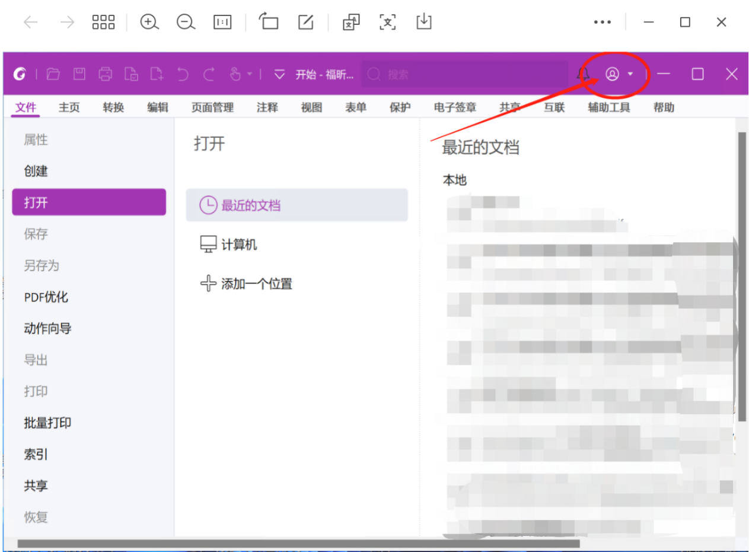Open the hand tool dropdown arrow
The image size is (749, 552).
(x=250, y=74)
